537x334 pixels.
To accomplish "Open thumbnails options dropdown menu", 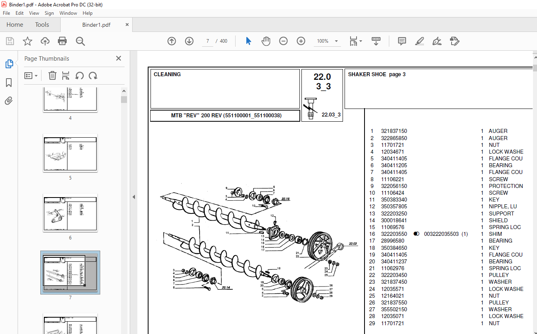I will click(x=31, y=75).
